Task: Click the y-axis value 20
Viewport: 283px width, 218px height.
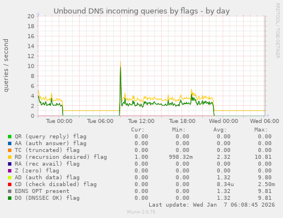Action: pos(31,16)
